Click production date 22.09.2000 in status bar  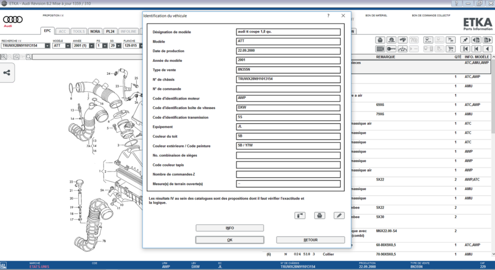click(367, 267)
